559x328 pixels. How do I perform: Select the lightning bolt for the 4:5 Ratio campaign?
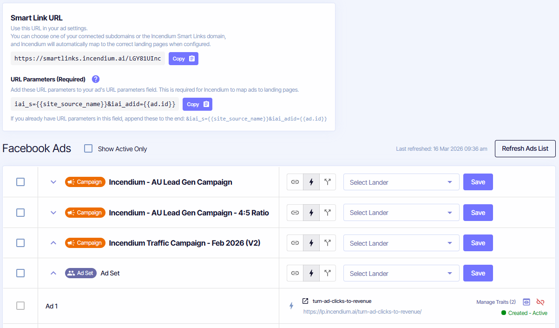tap(311, 213)
